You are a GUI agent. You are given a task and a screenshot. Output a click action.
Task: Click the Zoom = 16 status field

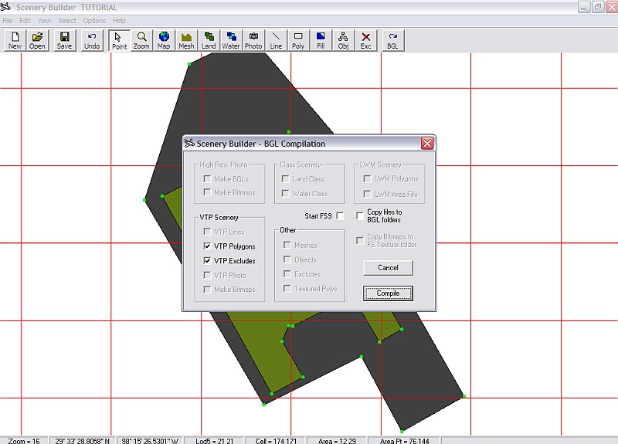24,441
